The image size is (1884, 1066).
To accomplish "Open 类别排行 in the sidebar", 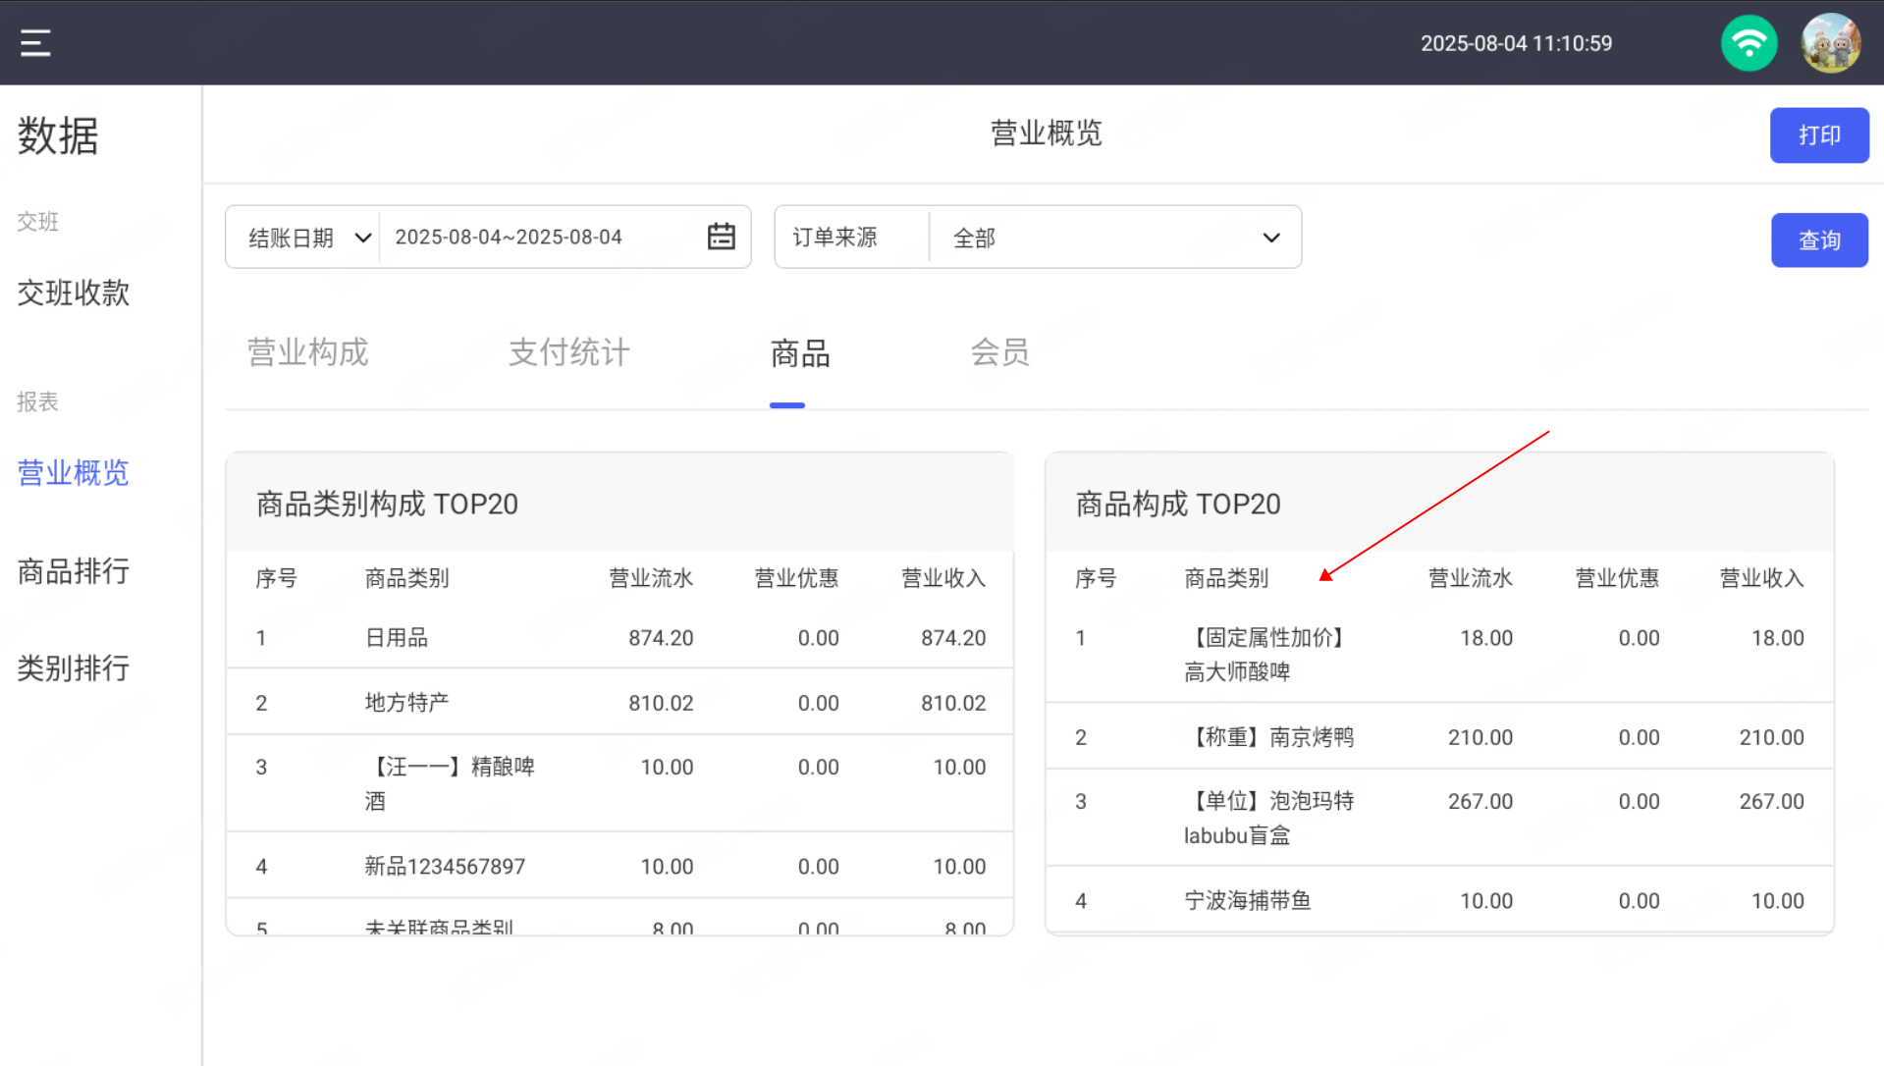I will [x=74, y=668].
